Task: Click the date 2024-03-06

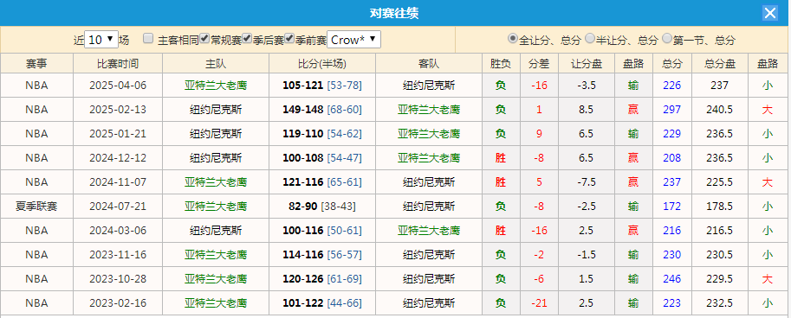Action: tap(118, 231)
